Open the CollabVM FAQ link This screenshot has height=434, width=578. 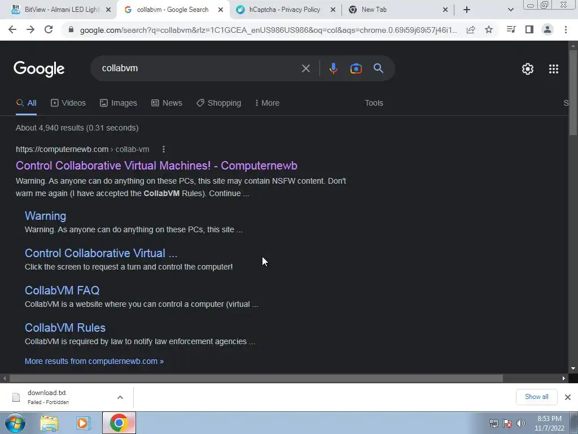pos(62,290)
